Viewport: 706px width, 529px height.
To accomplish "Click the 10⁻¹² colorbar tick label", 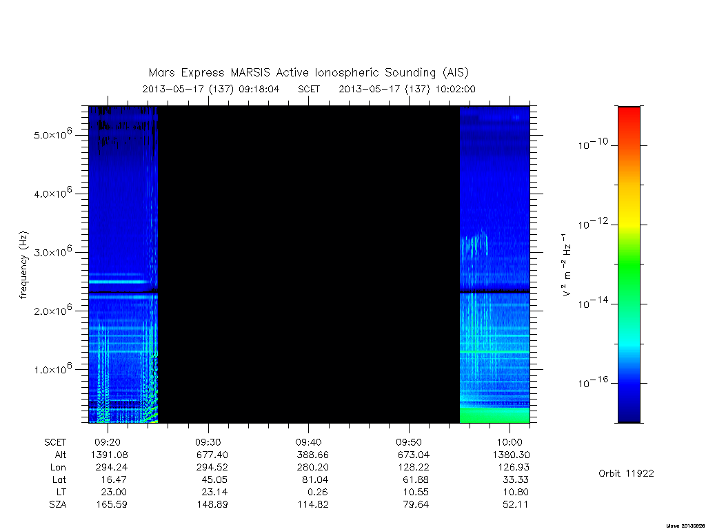I will 593,223.
